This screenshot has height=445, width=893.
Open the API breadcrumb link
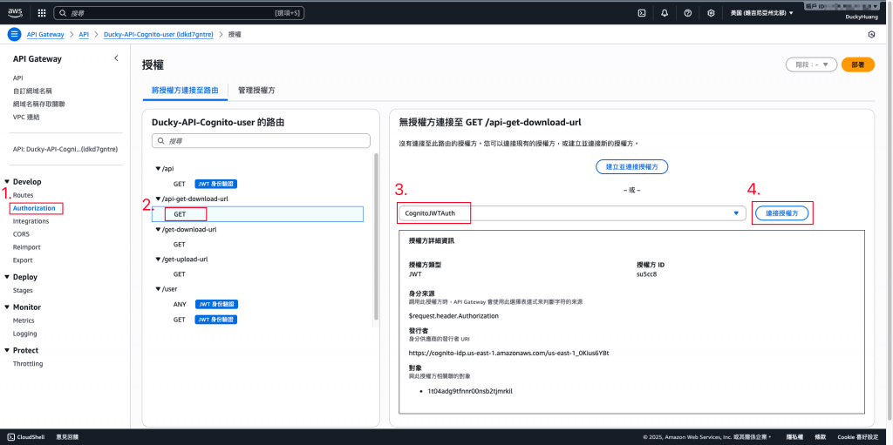(84, 34)
